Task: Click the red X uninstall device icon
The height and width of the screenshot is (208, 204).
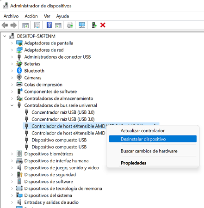Action: tap(103, 25)
